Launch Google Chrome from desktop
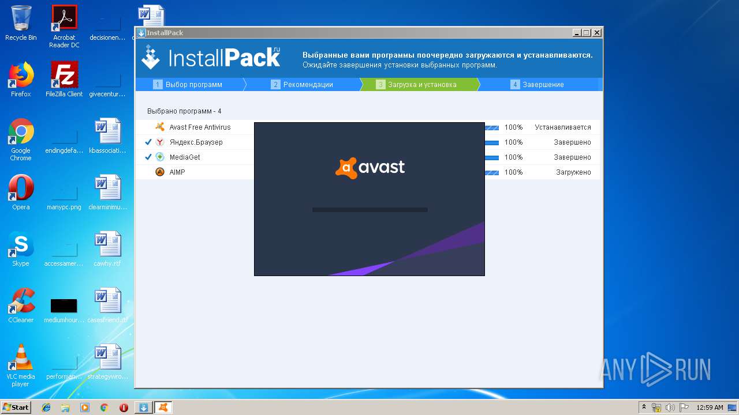This screenshot has width=739, height=415. pyautogui.click(x=21, y=139)
